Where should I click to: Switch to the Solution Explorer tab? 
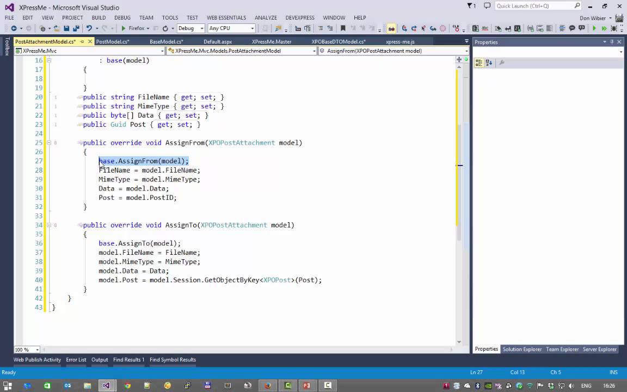(x=522, y=349)
